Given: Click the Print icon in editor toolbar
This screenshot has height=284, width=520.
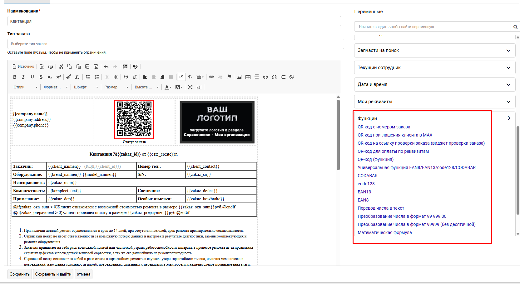Looking at the screenshot, I should coord(51,67).
